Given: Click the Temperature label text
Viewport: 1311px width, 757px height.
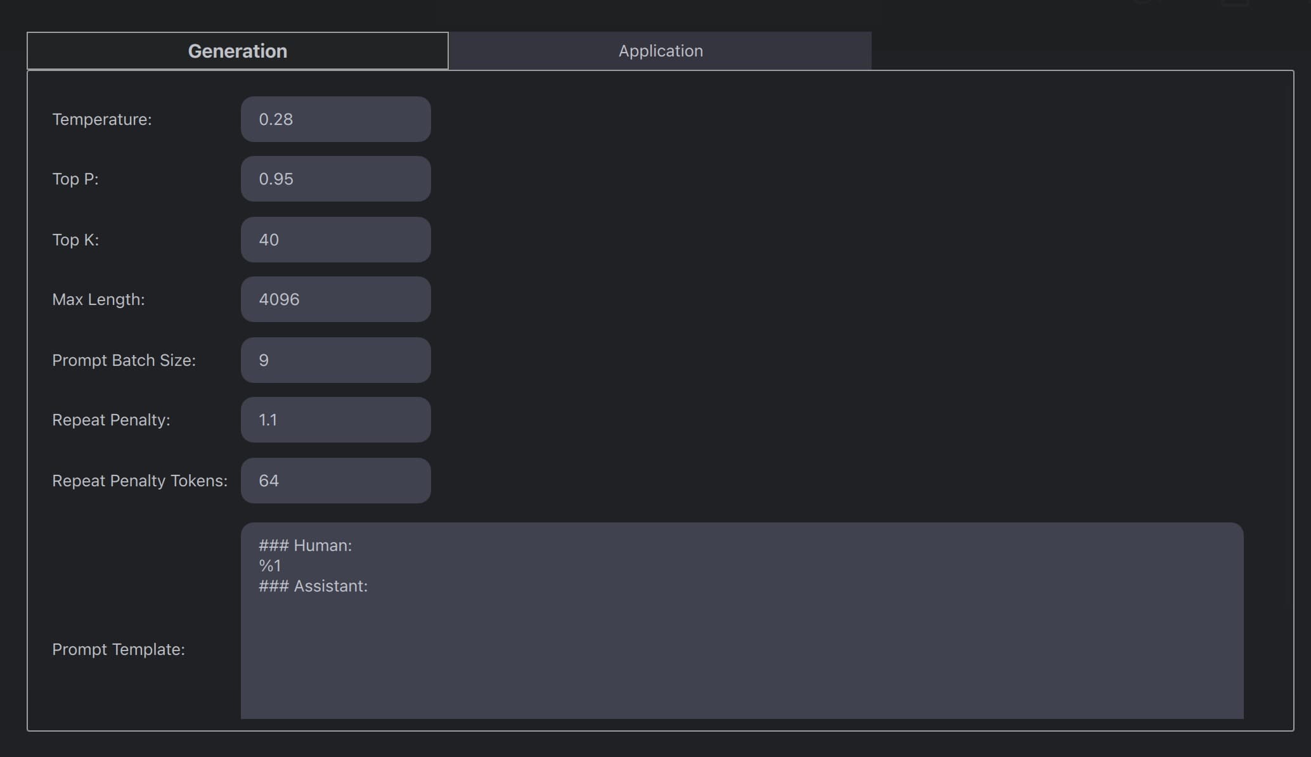Looking at the screenshot, I should click(x=102, y=119).
